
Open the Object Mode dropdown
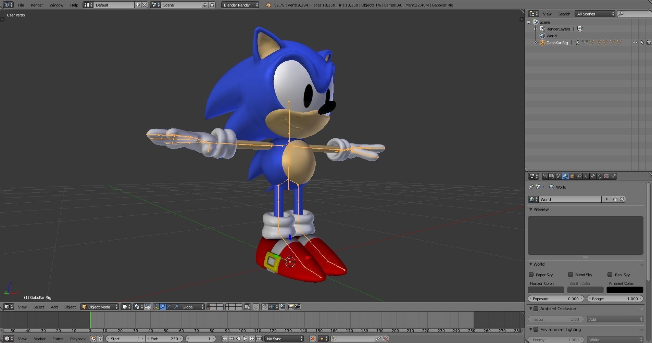(x=99, y=307)
